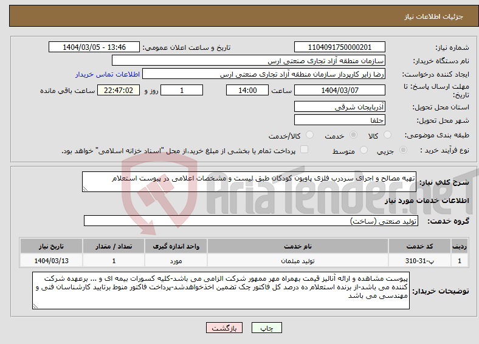Click the service group field تولید صنعتی (ساخت)

(x=251, y=221)
